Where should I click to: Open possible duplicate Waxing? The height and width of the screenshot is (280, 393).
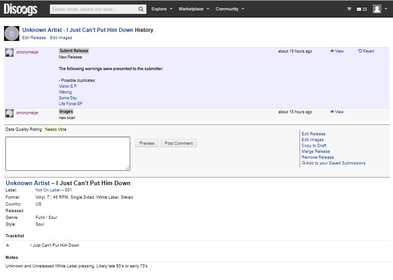pyautogui.click(x=65, y=92)
